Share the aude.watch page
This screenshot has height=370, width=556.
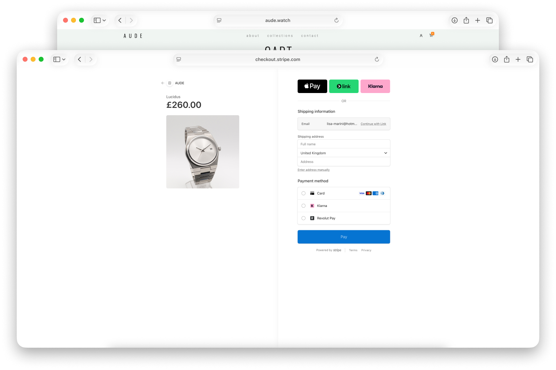(466, 20)
